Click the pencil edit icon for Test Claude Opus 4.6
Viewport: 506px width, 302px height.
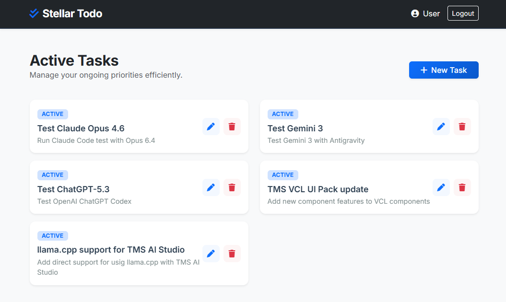click(x=211, y=127)
